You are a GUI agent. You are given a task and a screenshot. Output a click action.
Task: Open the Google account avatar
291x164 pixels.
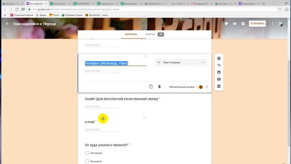(x=281, y=24)
